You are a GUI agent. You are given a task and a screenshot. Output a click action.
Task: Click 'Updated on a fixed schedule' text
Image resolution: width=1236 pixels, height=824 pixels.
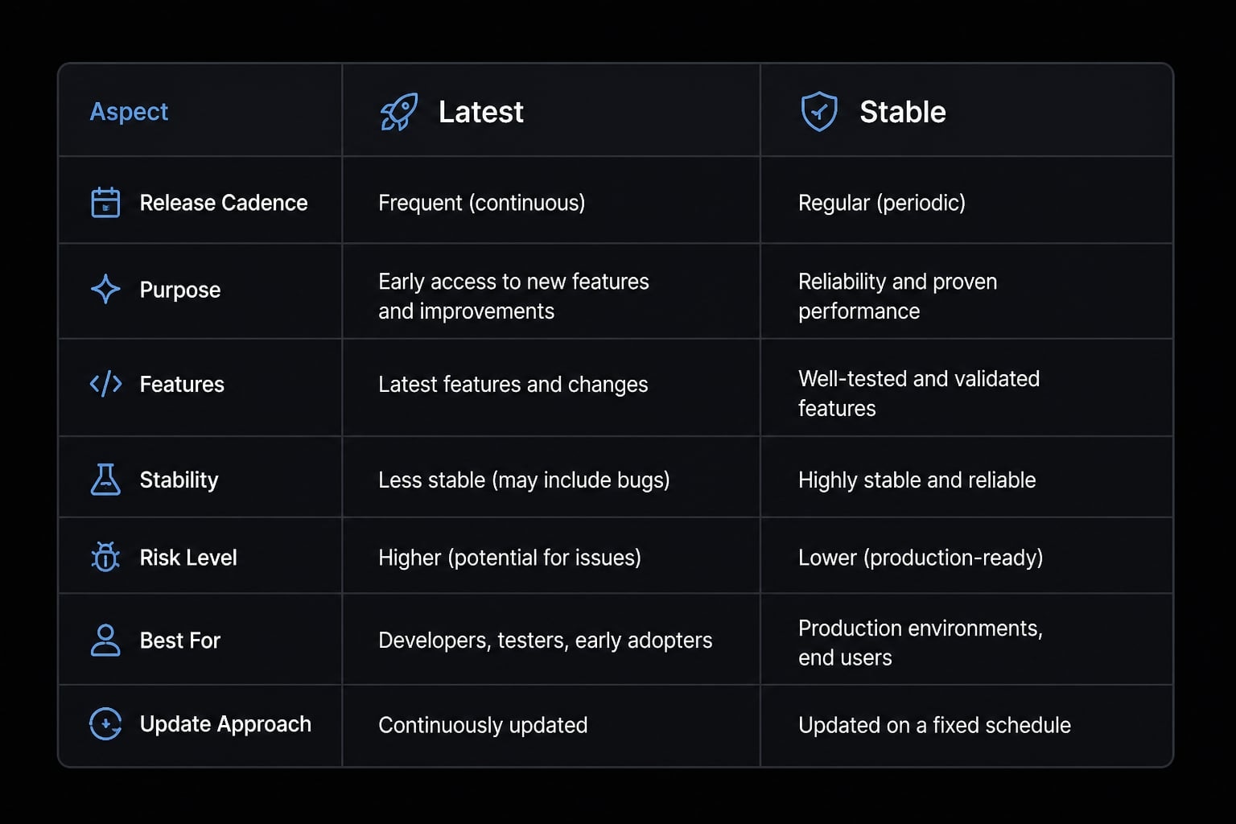tap(934, 725)
